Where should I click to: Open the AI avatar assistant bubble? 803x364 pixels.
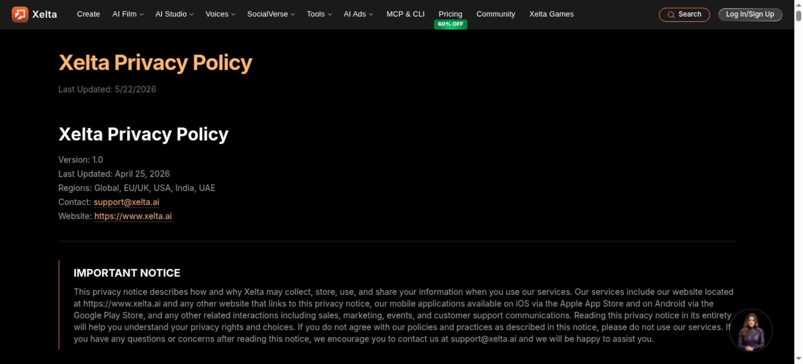point(750,330)
